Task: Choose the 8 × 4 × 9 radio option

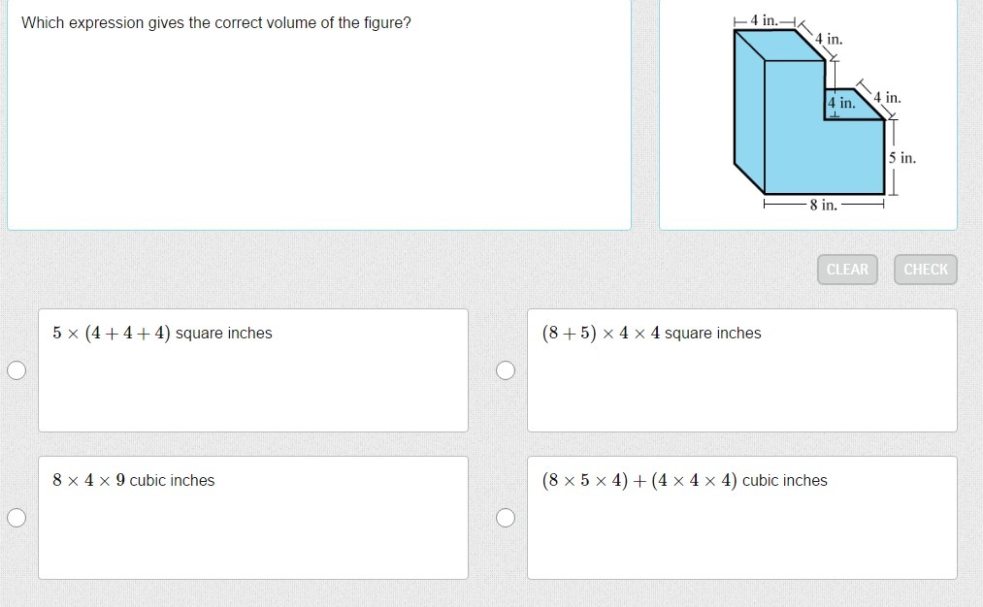Action: pyautogui.click(x=16, y=518)
